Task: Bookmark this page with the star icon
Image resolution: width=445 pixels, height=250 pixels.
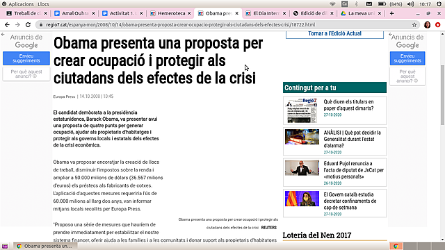Action: pyautogui.click(x=414, y=25)
